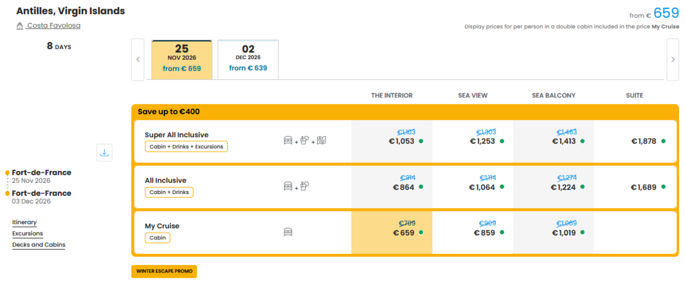Click the Winter Escape Promo badge
This screenshot has height=281, width=685.
[164, 271]
